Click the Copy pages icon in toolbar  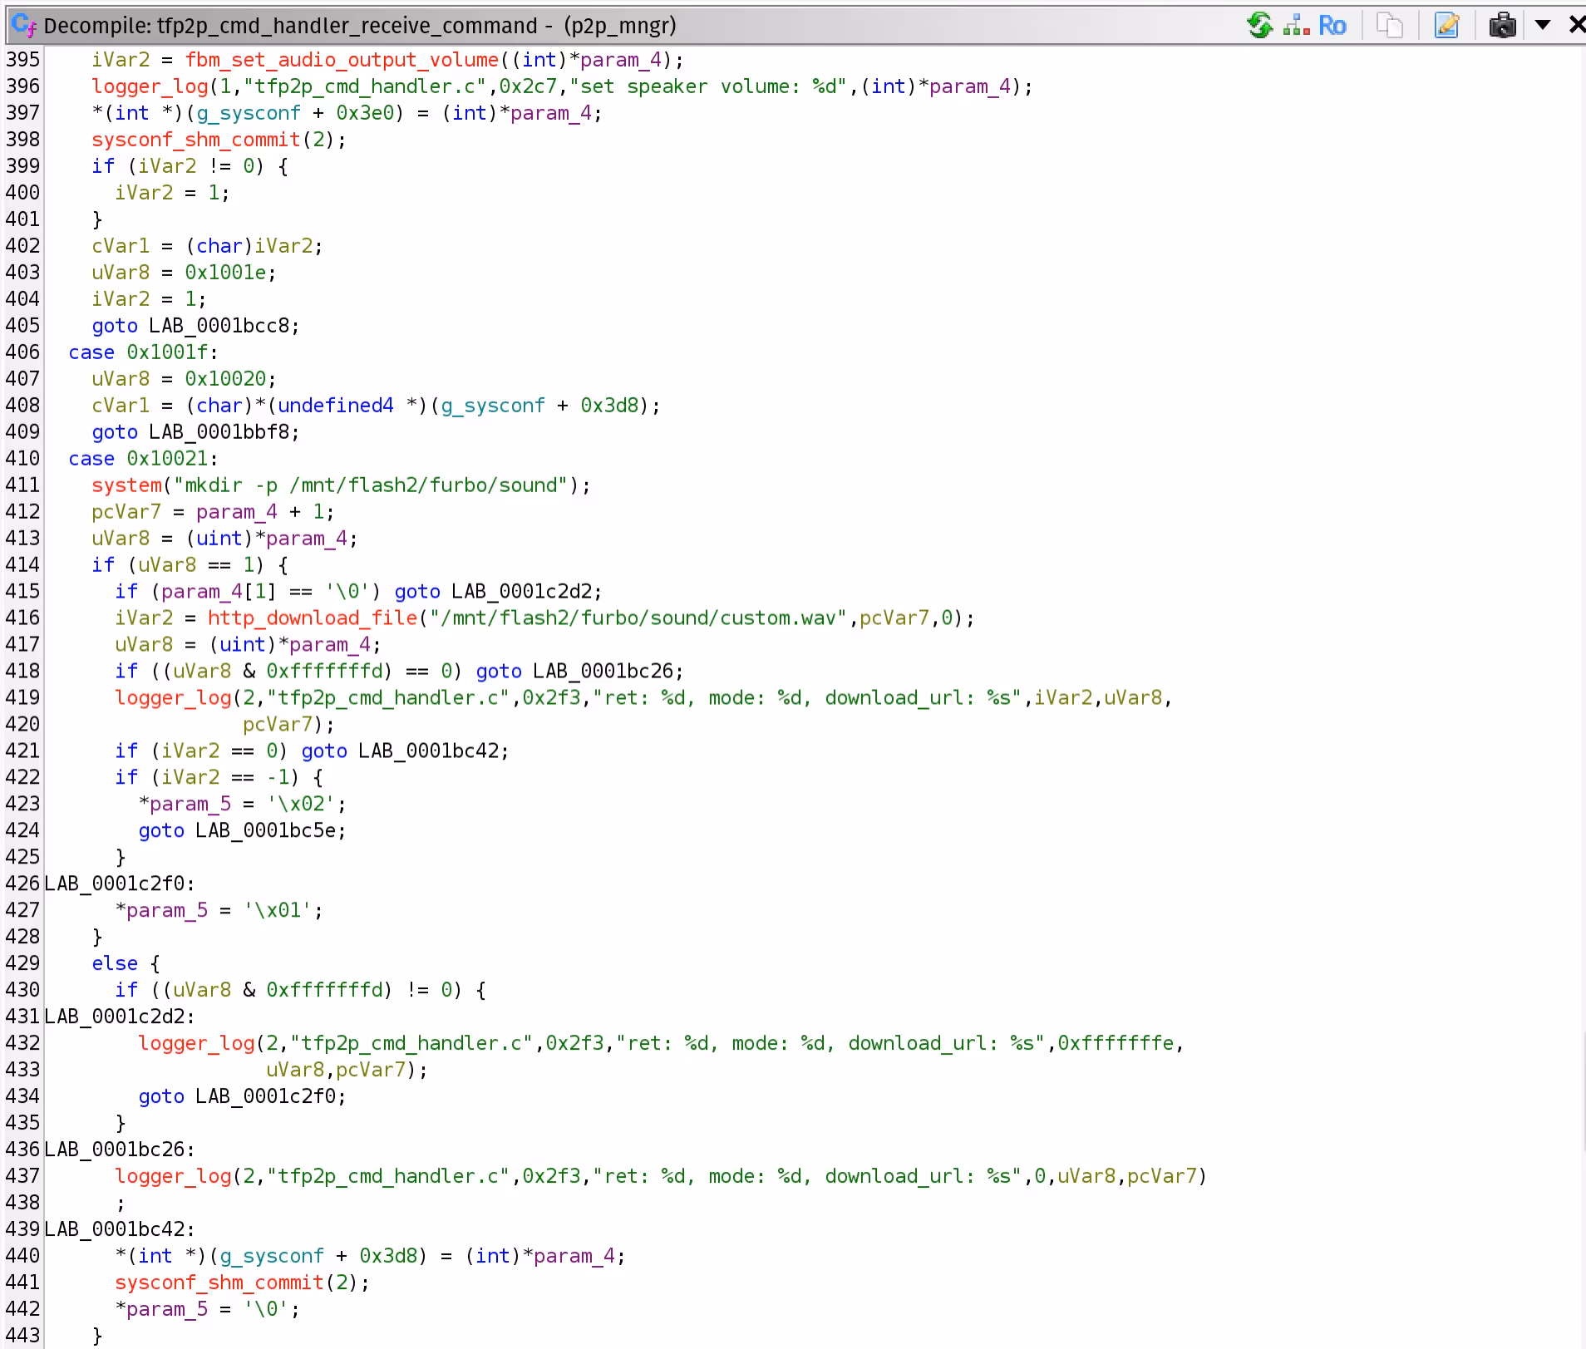click(x=1389, y=26)
